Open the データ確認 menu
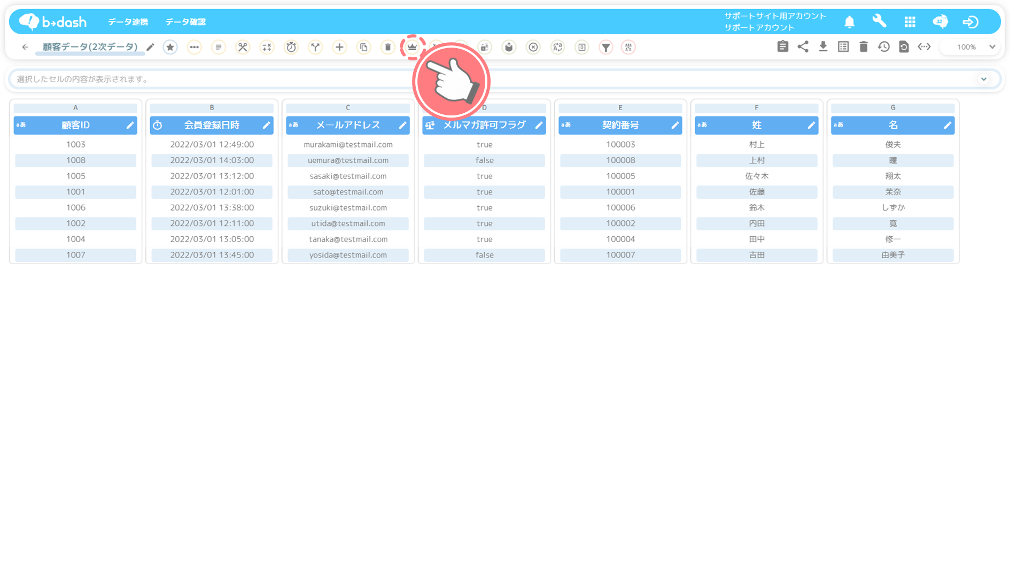 pos(185,22)
